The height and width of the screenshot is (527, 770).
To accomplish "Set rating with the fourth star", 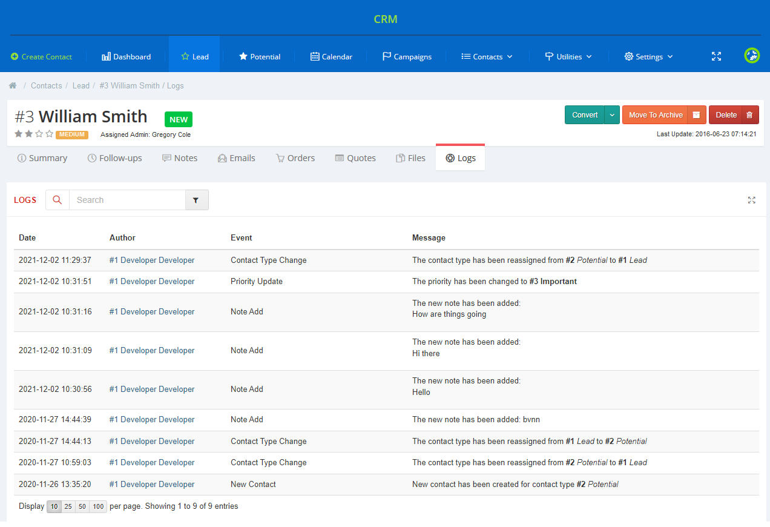I will [50, 134].
